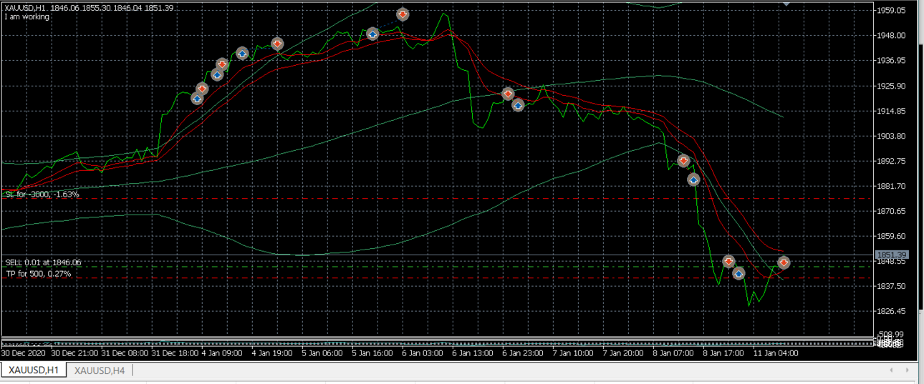The image size is (924, 384).
Task: Click the '6 Jan 03:00' time axis label
Action: click(422, 353)
